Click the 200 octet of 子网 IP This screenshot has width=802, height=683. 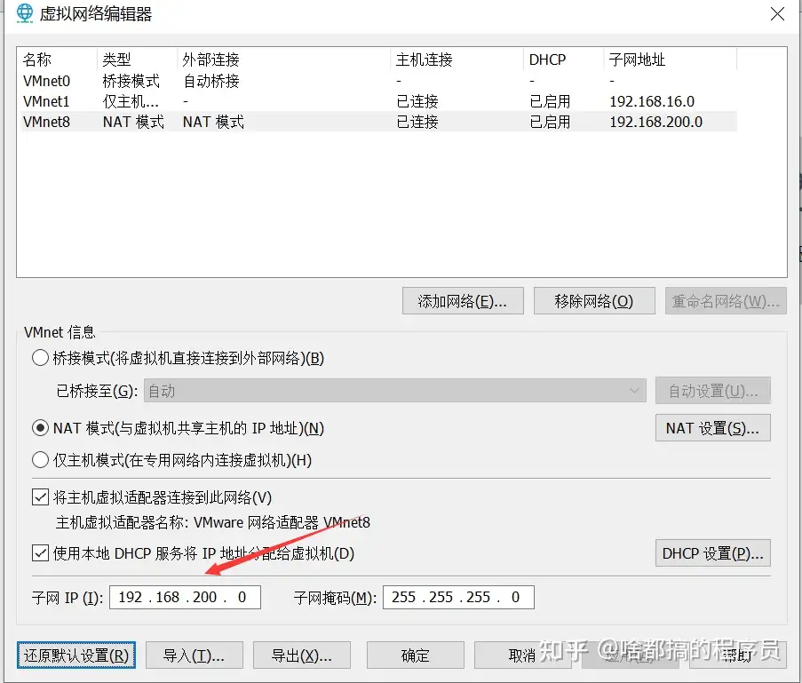coord(204,597)
